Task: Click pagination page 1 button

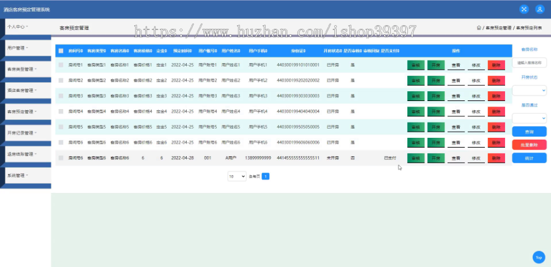Action: 266,176
